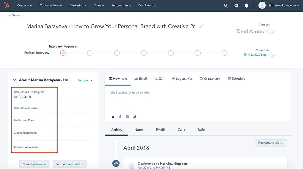
Task: Click avatar beside Deal moved entry
Action: 132,166
